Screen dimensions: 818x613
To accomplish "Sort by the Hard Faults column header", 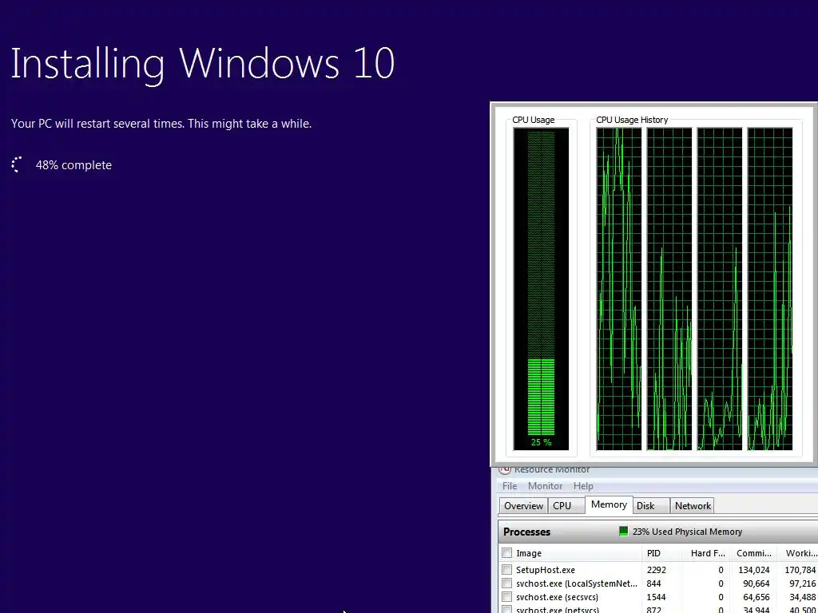I will (708, 553).
